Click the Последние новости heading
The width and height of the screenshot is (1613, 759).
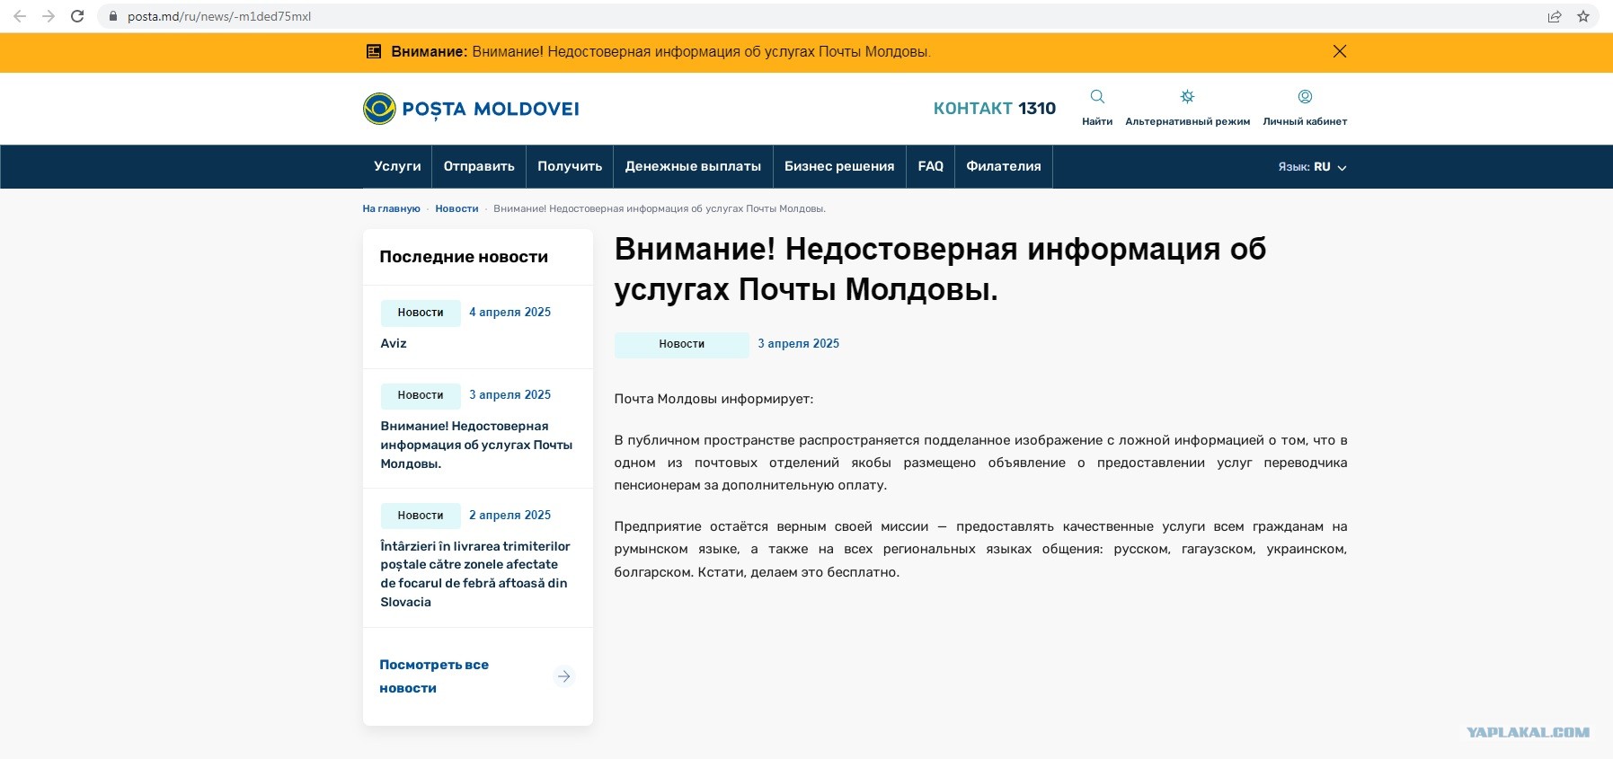464,257
